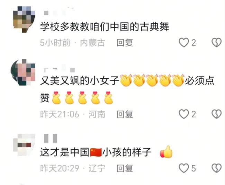Like the 古典舞 comment with heart icon
Viewport: 225px width, 185px height.
coord(184,43)
